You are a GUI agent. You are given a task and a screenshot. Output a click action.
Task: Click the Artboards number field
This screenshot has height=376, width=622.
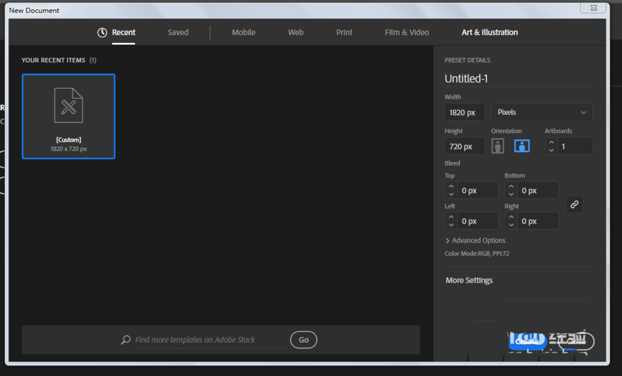click(x=575, y=146)
